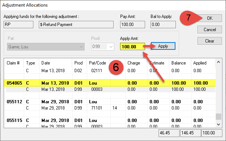Click the 146.45 total field at bottom
The image size is (226, 141).
[x=190, y=133]
